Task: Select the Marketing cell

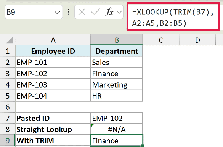Action: click(x=117, y=84)
